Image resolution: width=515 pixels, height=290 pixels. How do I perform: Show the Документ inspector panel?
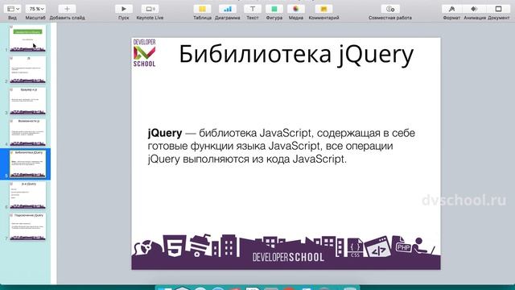(498, 9)
